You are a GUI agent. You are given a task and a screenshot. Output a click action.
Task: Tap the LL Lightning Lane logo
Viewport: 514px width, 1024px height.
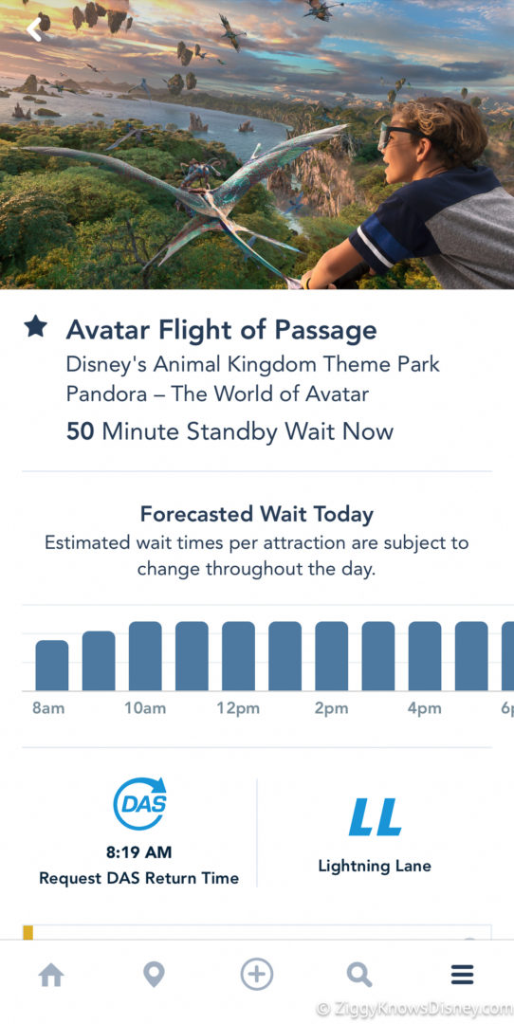coord(375,817)
